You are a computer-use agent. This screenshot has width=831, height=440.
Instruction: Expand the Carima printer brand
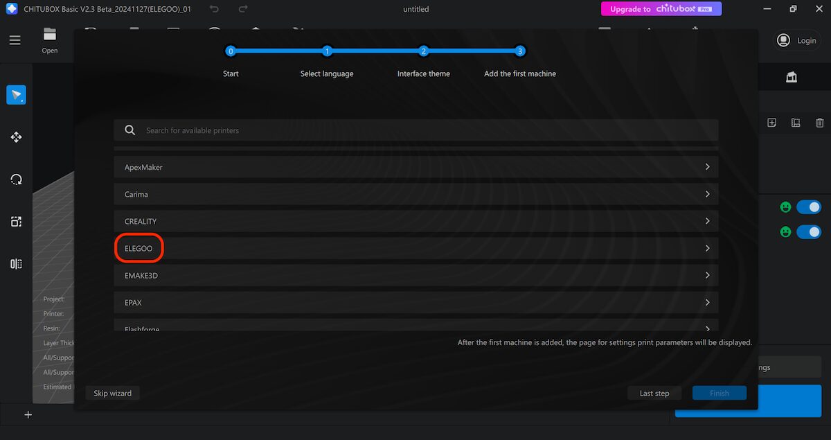(x=416, y=194)
